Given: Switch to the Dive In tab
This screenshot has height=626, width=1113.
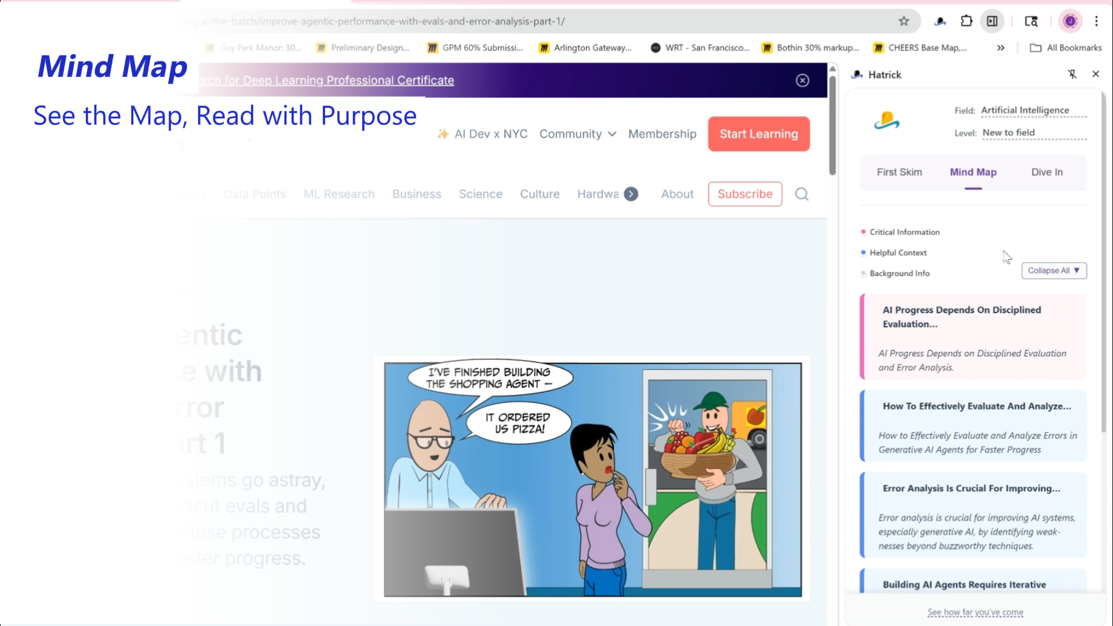Looking at the screenshot, I should (1046, 172).
